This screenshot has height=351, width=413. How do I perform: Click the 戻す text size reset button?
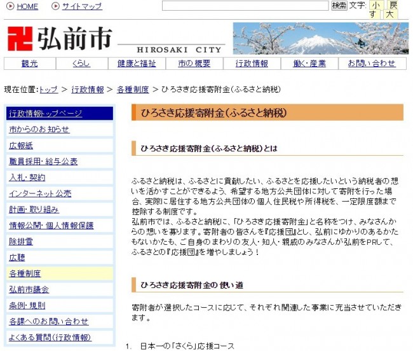[x=393, y=5]
